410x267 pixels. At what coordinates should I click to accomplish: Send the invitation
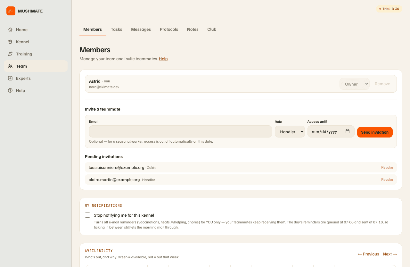point(375,132)
